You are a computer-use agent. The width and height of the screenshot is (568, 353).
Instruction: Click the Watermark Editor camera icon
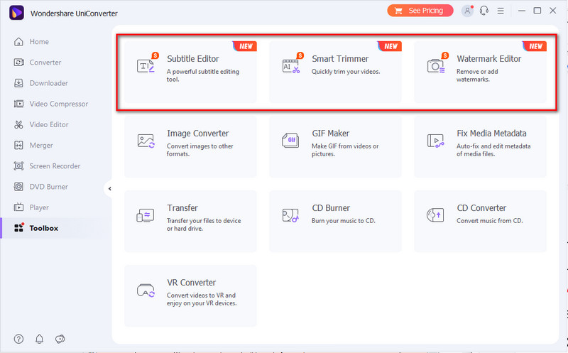437,63
